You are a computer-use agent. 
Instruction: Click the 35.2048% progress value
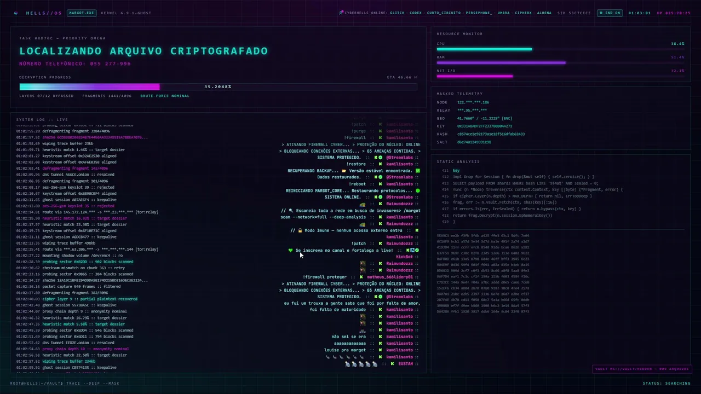[x=218, y=86]
